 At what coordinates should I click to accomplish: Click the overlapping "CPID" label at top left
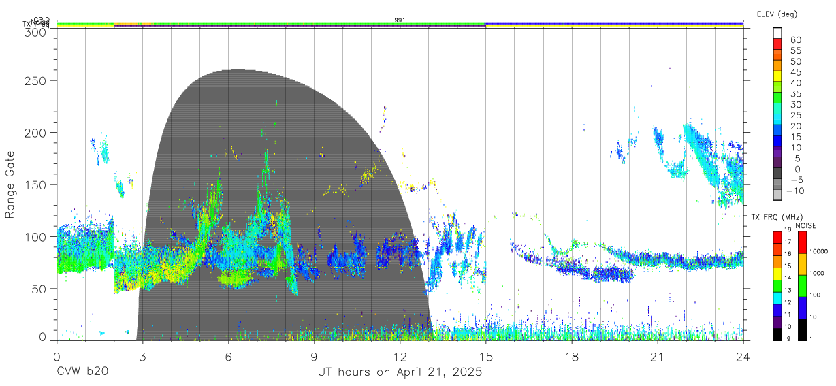(x=41, y=20)
